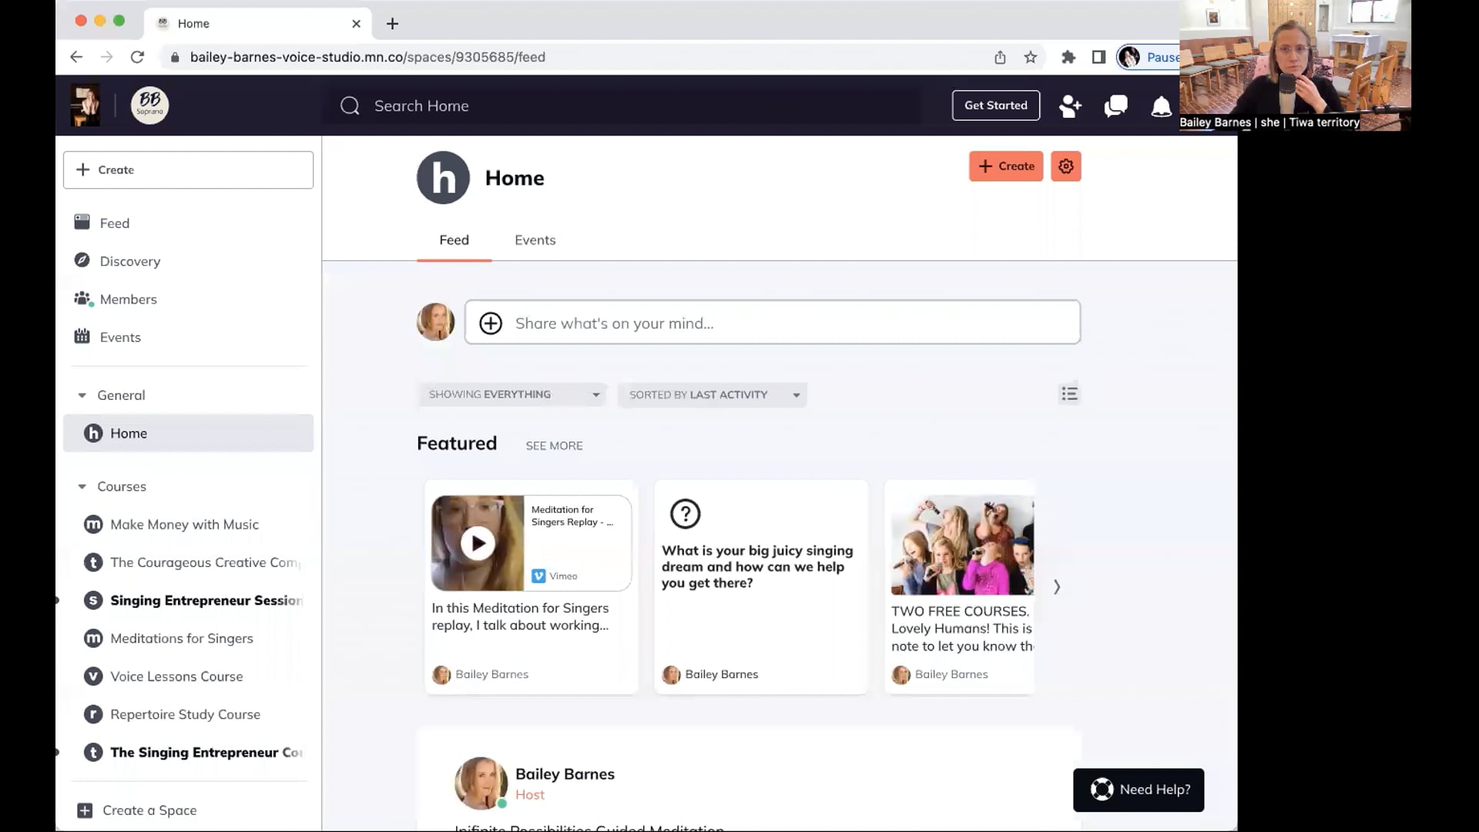Open the notifications bell

tap(1161, 106)
